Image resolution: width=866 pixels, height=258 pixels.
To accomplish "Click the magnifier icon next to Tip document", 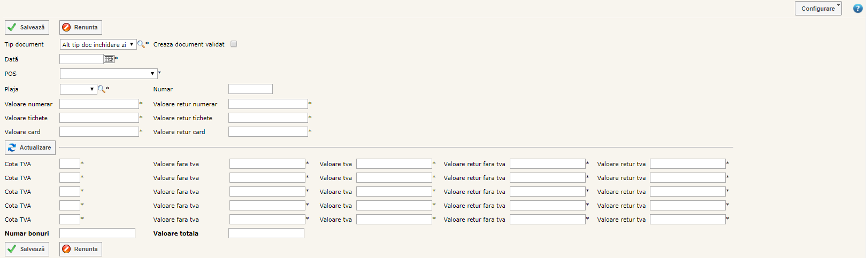I will (141, 44).
